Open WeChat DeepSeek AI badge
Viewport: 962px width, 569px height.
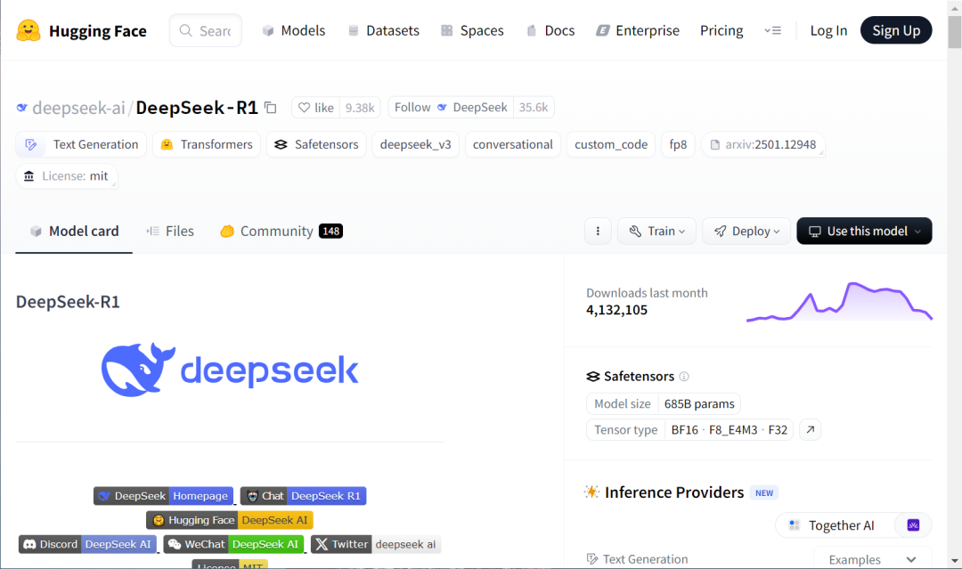pyautogui.click(x=233, y=544)
